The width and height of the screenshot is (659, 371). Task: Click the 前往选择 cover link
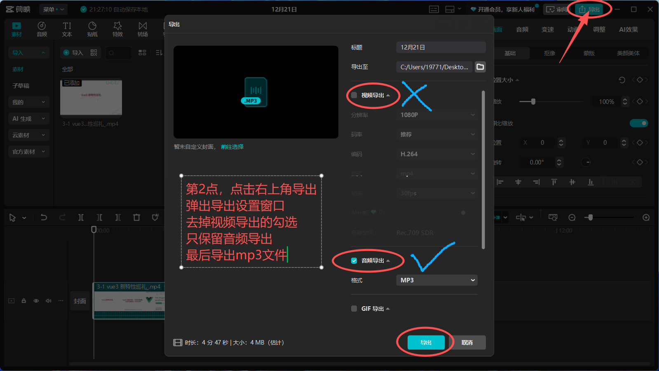click(x=232, y=147)
